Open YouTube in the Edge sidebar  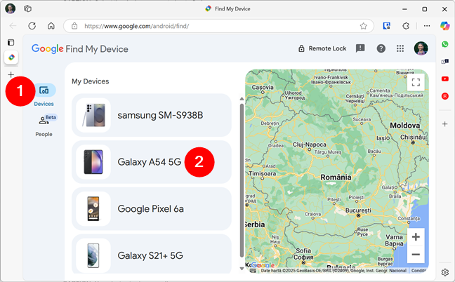point(445,79)
